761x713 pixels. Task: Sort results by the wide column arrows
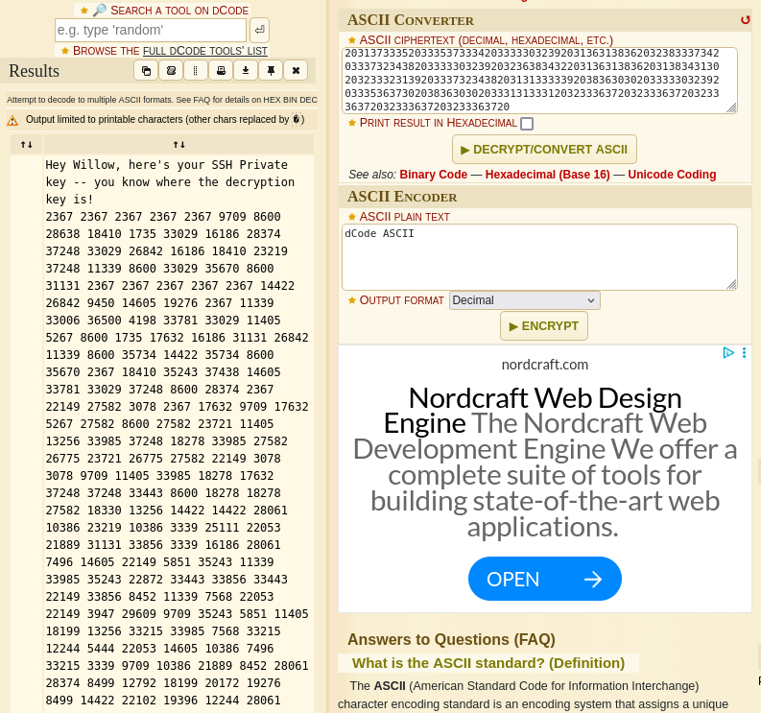point(178,145)
